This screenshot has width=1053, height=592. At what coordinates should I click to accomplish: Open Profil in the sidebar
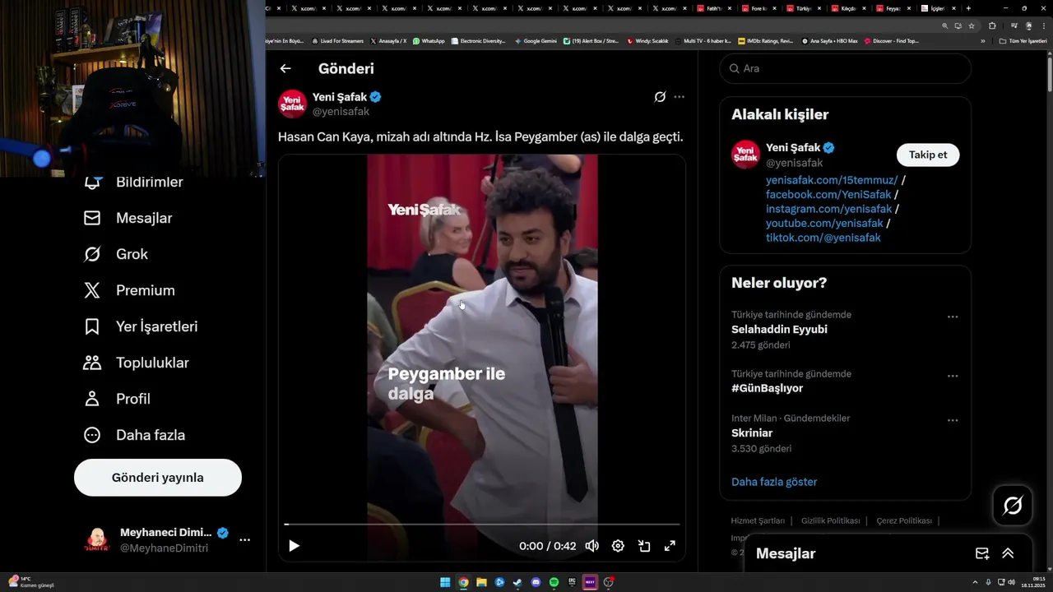[x=117, y=399]
